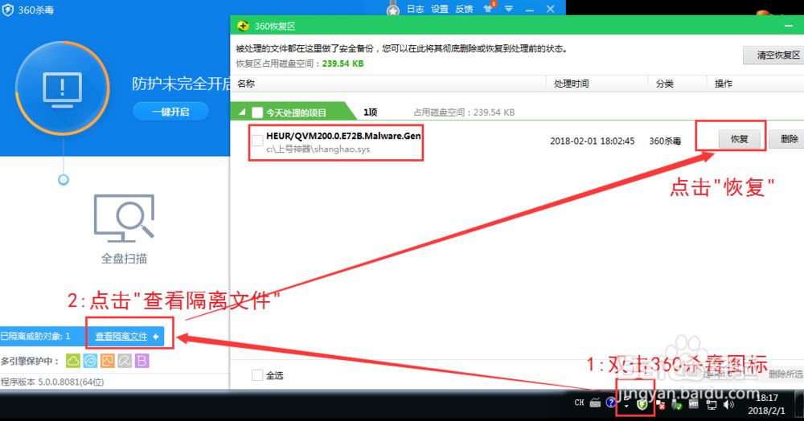Screen dimensions: 804x421
Task: Open the title bar dropdown menu arrow
Action: (508, 10)
